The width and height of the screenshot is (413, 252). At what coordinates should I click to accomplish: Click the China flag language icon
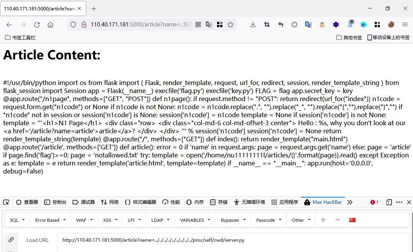click(352, 220)
